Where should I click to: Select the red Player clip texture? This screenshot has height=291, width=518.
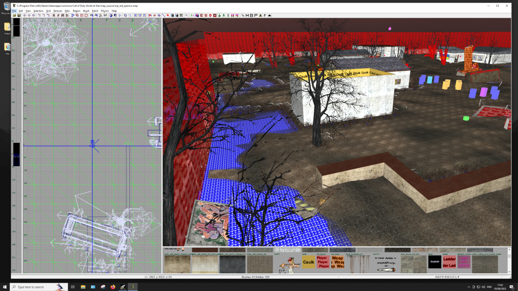point(323,263)
